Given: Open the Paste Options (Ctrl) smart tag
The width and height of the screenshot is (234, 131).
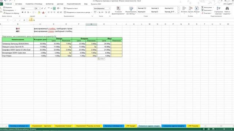Looking at the screenshot, I should (101, 59).
